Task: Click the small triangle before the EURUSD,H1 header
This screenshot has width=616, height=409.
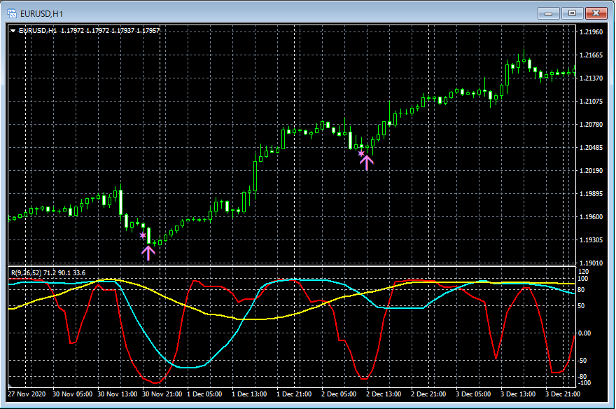Action: tap(13, 31)
